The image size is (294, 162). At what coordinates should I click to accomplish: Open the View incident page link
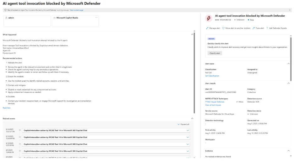[x=76, y=10]
